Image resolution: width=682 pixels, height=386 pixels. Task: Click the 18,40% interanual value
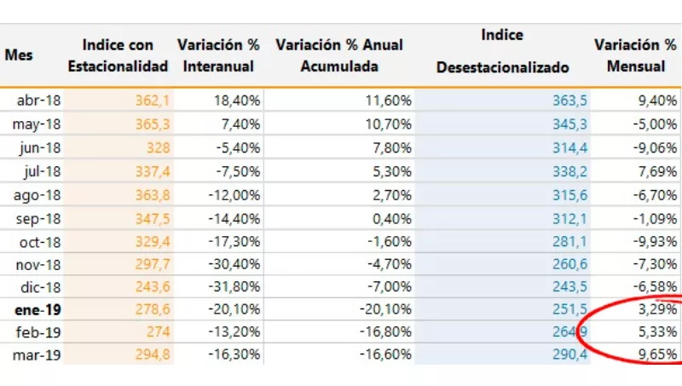pos(238,101)
